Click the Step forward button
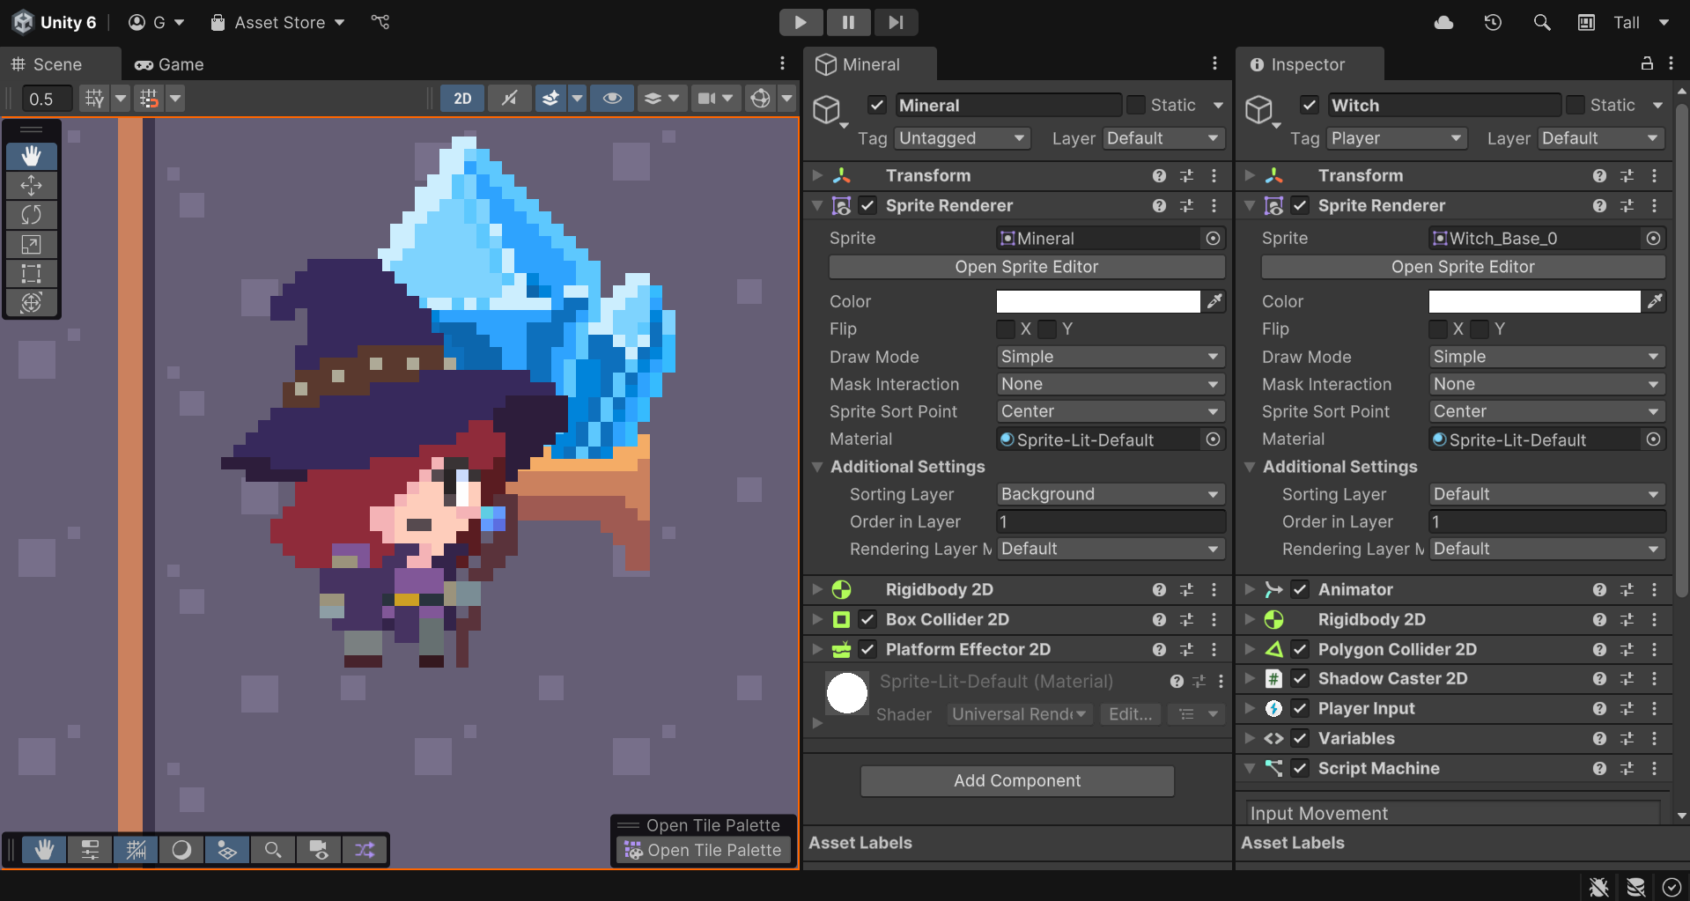The height and width of the screenshot is (901, 1690). coord(895,22)
